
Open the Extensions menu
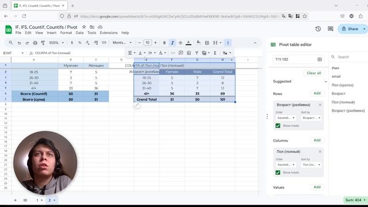pyautogui.click(x=109, y=33)
